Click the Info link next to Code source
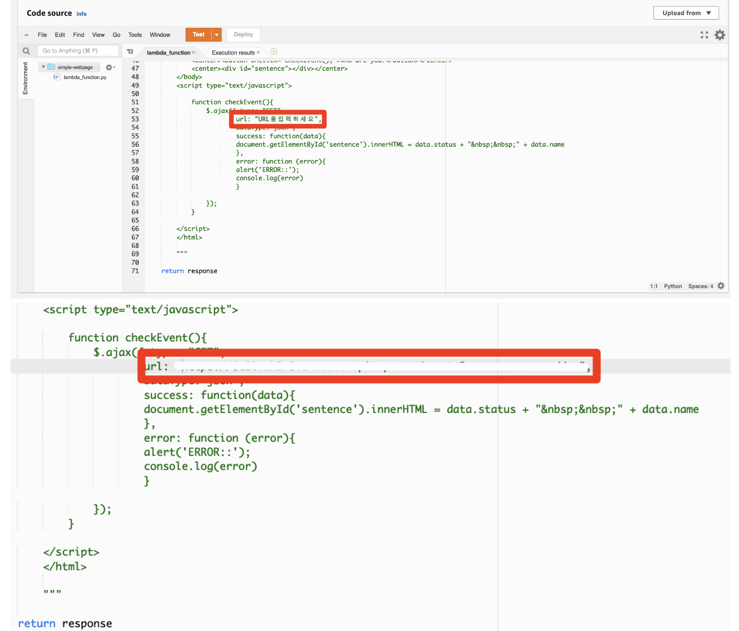 (x=82, y=14)
